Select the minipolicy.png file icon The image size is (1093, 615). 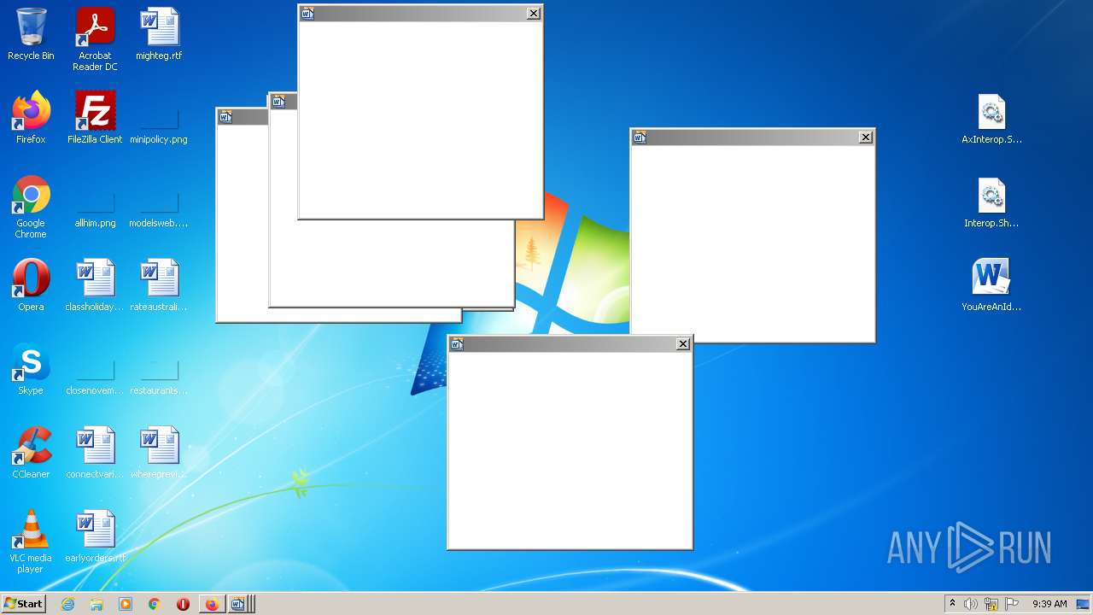(159, 118)
